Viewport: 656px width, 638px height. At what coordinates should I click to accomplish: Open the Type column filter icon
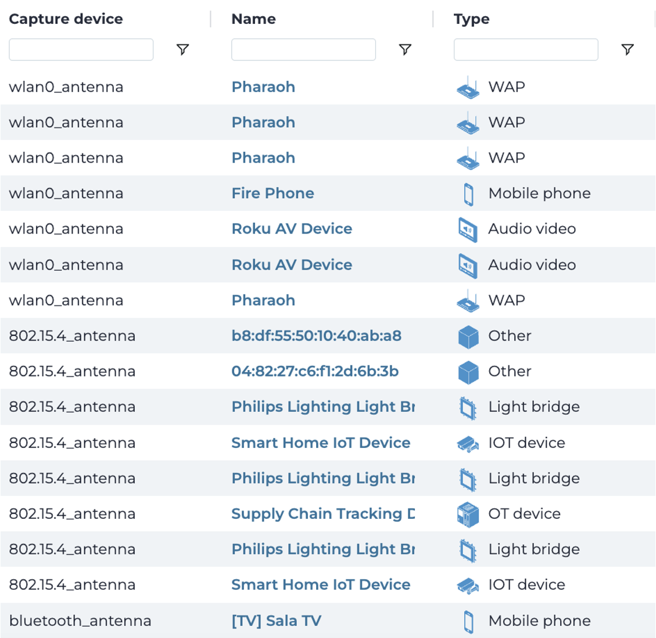[628, 50]
